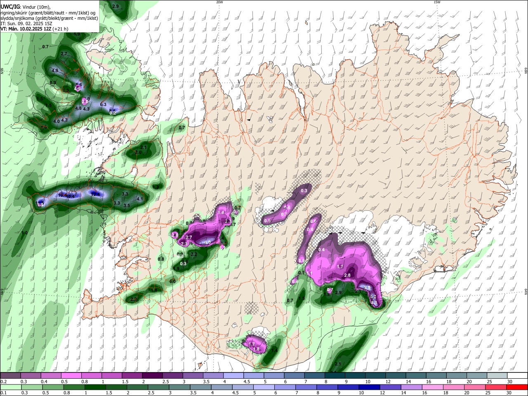Click the '0.1' label under the lower legend

[x=3, y=393]
